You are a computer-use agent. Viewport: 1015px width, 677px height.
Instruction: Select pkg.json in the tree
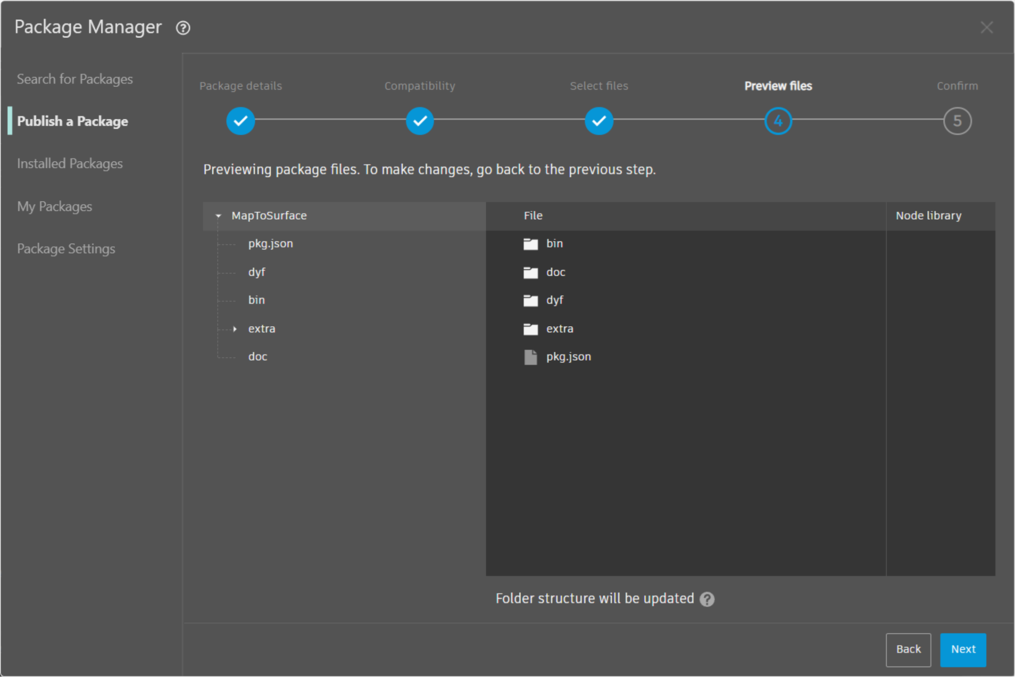point(270,244)
